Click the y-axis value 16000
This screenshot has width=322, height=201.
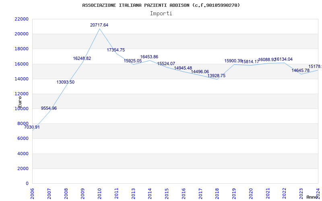click(x=22, y=64)
